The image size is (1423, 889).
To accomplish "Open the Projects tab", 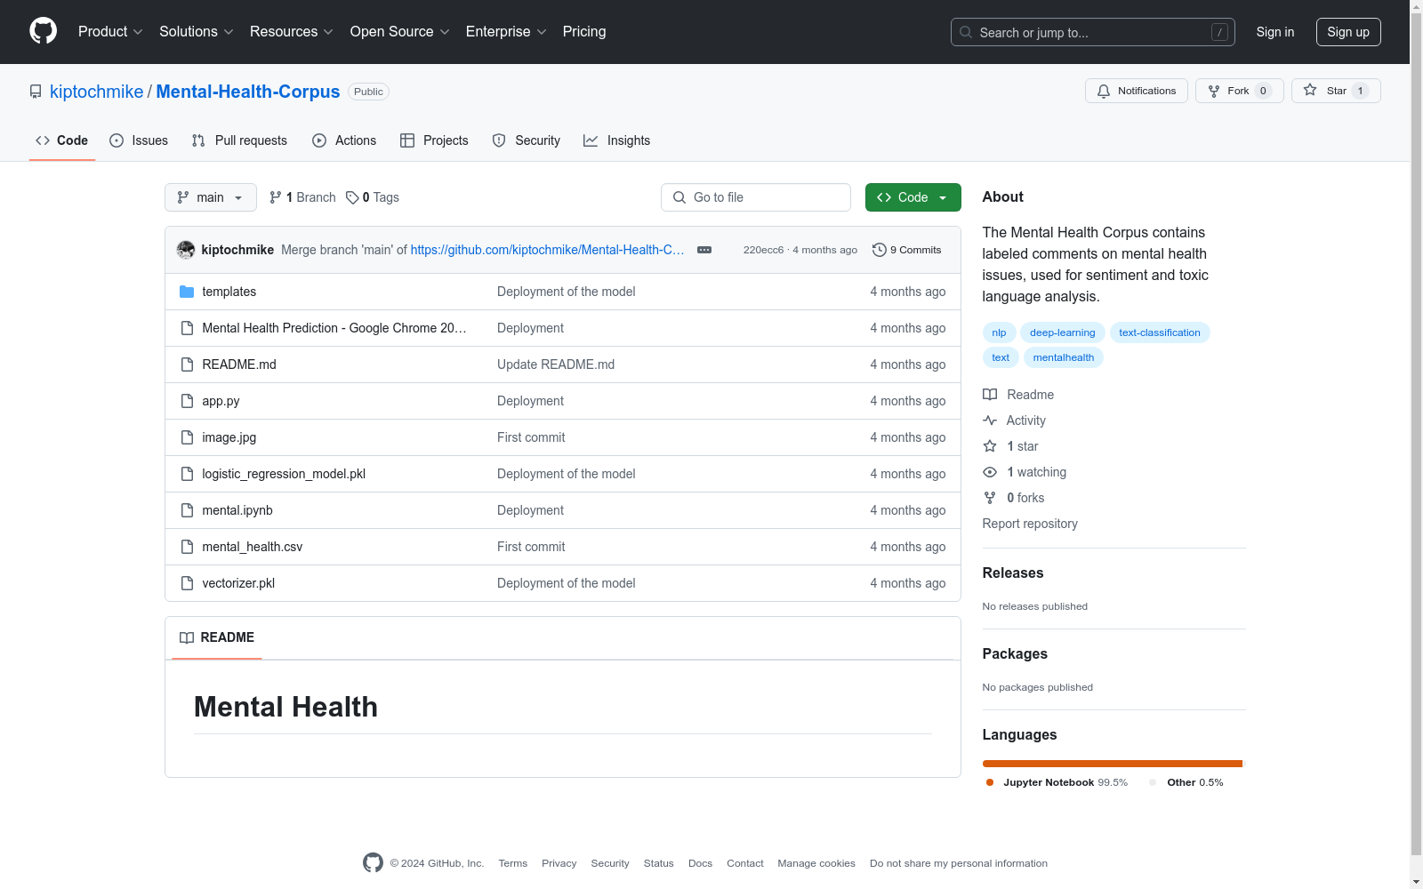I will (434, 140).
